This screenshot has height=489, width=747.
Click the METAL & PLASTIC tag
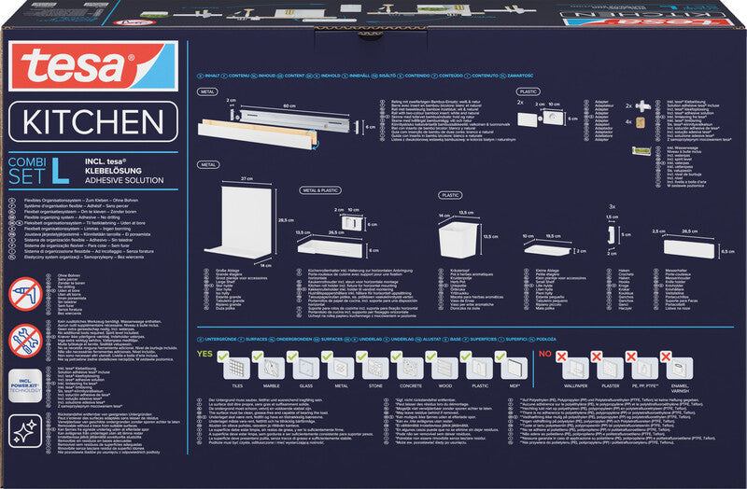point(320,190)
